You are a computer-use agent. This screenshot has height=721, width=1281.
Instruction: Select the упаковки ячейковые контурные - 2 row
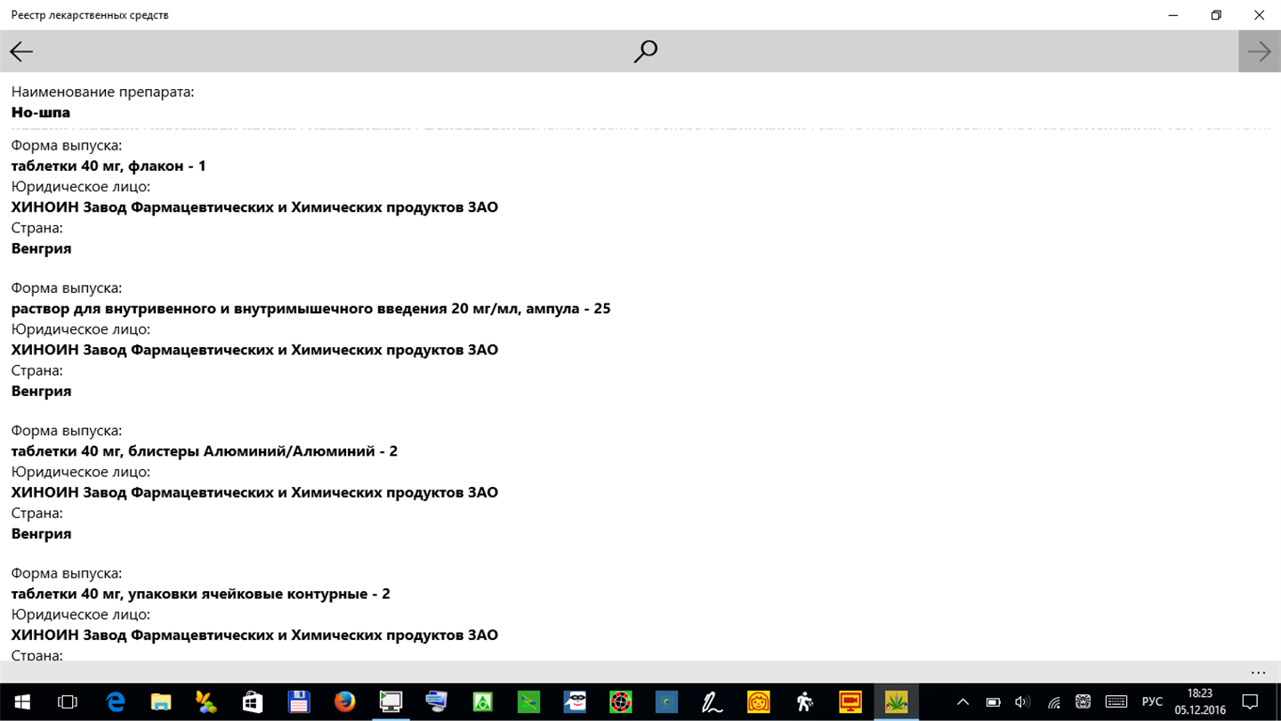pos(200,594)
